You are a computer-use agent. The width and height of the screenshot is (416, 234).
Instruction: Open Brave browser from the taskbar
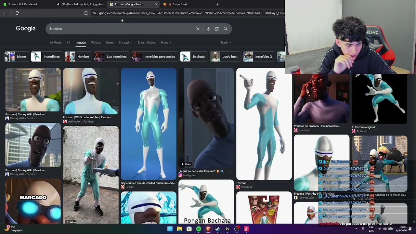click(x=208, y=229)
